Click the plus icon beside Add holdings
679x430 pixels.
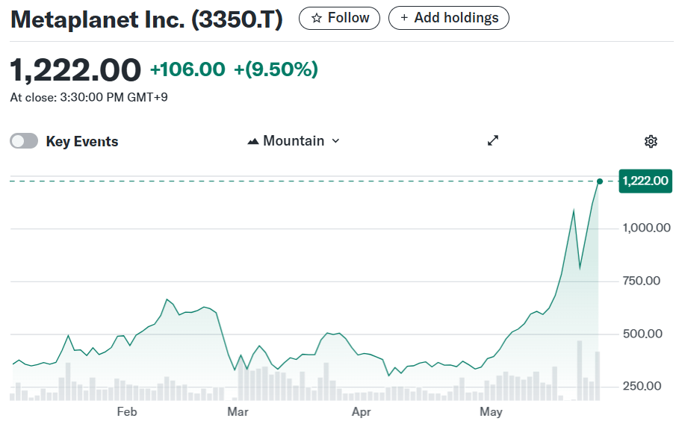pyautogui.click(x=404, y=18)
